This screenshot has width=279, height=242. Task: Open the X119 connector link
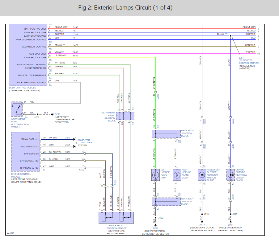click(115, 182)
